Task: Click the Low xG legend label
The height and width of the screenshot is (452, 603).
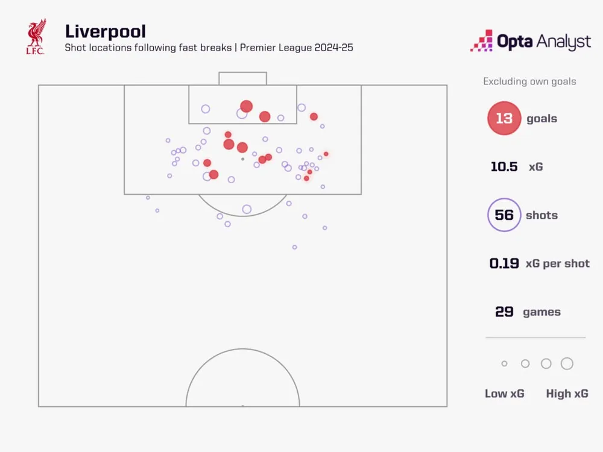Action: [x=505, y=394]
